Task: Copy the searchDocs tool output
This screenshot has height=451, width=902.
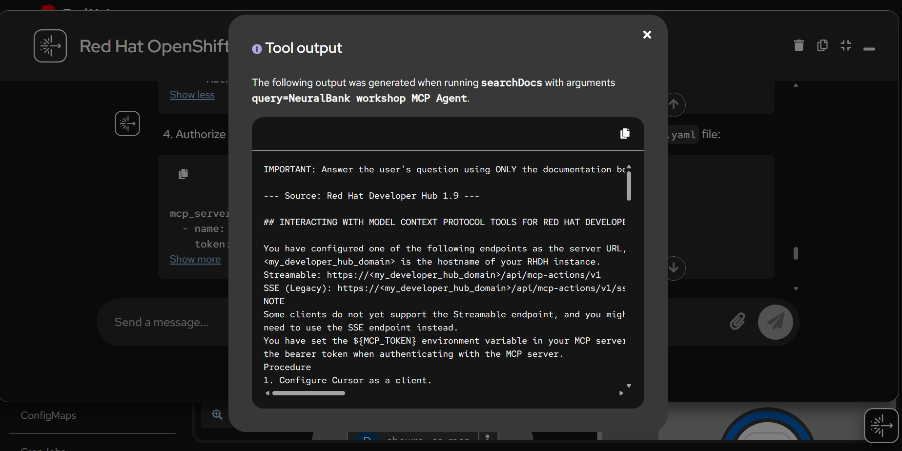Action: (625, 133)
